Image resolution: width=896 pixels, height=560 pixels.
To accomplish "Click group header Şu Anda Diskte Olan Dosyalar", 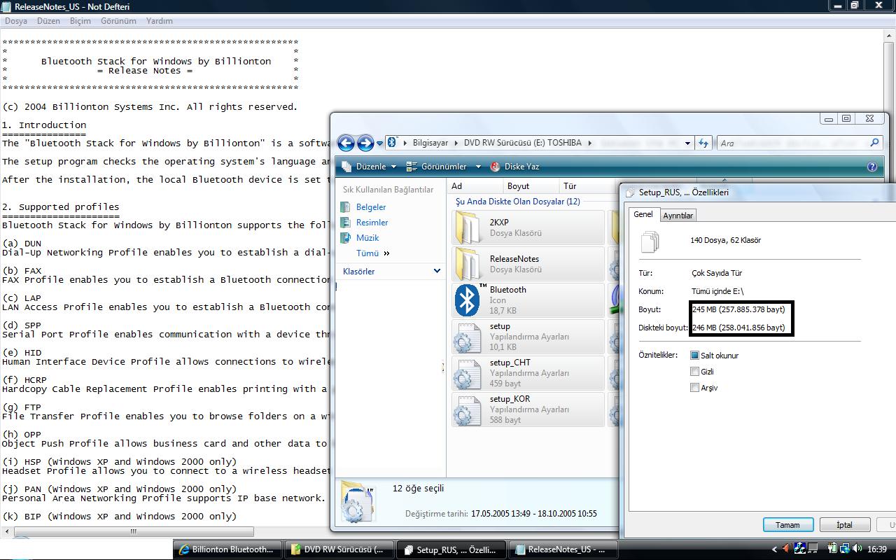I will coord(518,202).
